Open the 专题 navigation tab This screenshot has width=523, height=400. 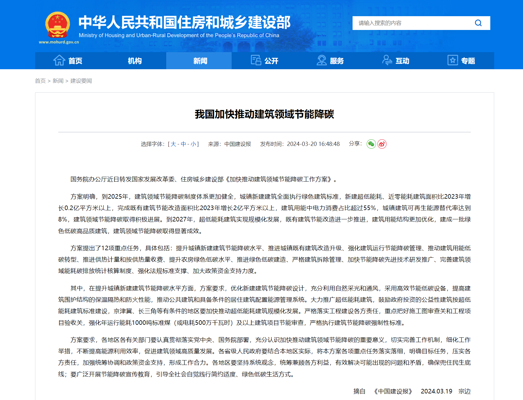click(x=461, y=61)
